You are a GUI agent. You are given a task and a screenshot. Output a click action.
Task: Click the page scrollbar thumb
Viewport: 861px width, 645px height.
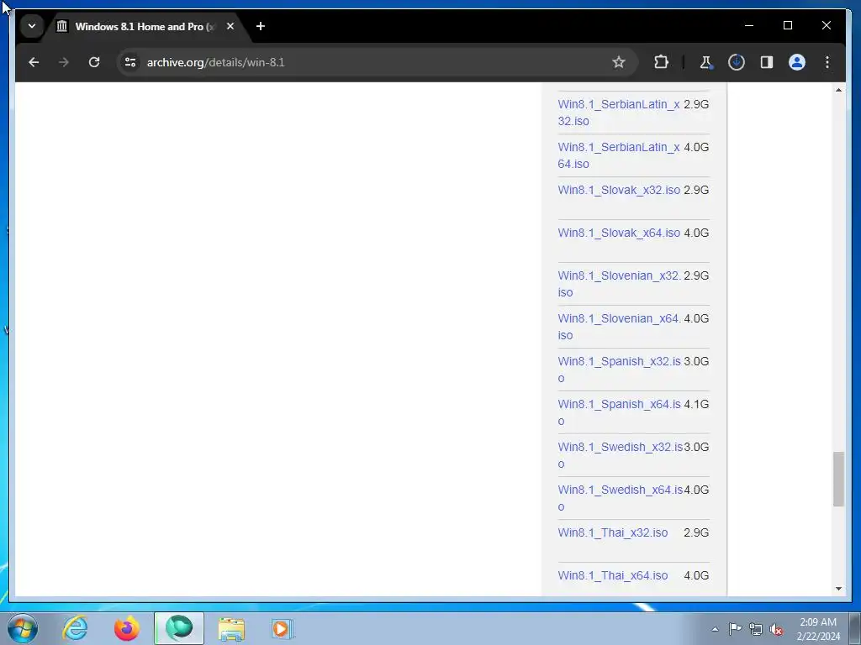838,479
